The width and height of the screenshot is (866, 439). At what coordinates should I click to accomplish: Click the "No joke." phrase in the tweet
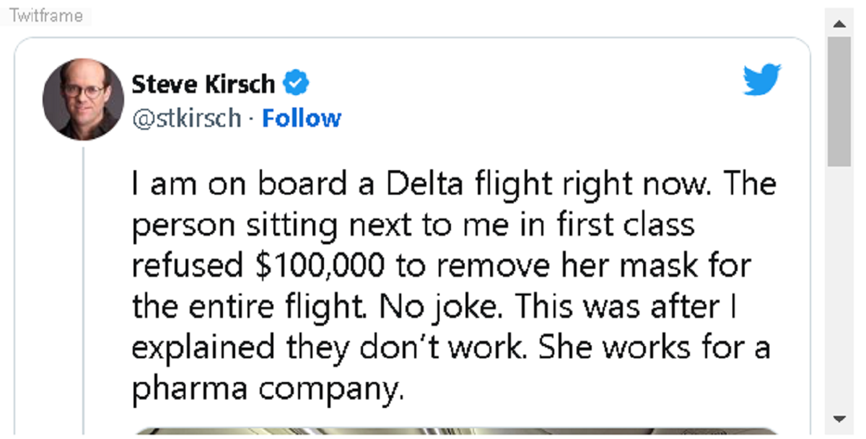(x=441, y=308)
